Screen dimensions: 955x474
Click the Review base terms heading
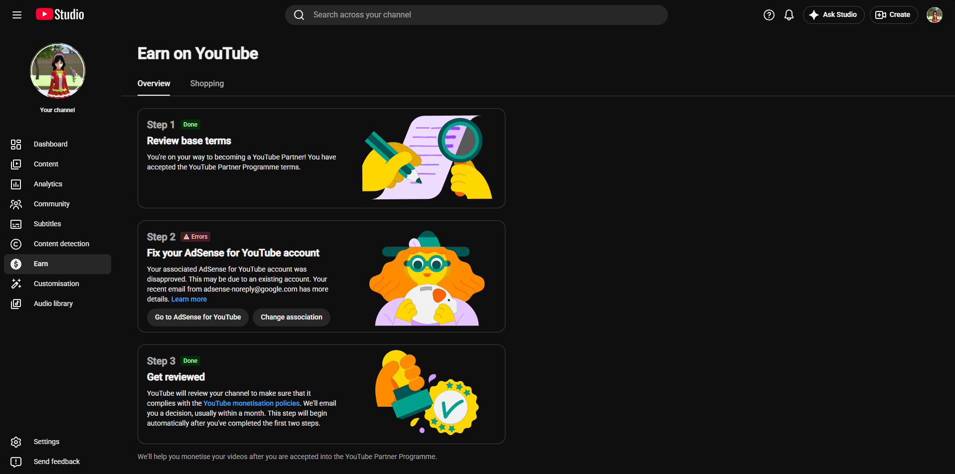tap(189, 141)
